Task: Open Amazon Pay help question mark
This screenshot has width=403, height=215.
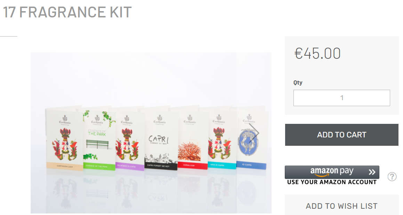Action: (x=392, y=177)
